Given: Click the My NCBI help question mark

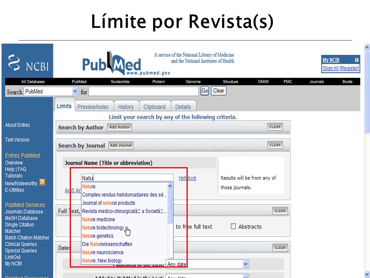Looking at the screenshot, I should pos(357,60).
